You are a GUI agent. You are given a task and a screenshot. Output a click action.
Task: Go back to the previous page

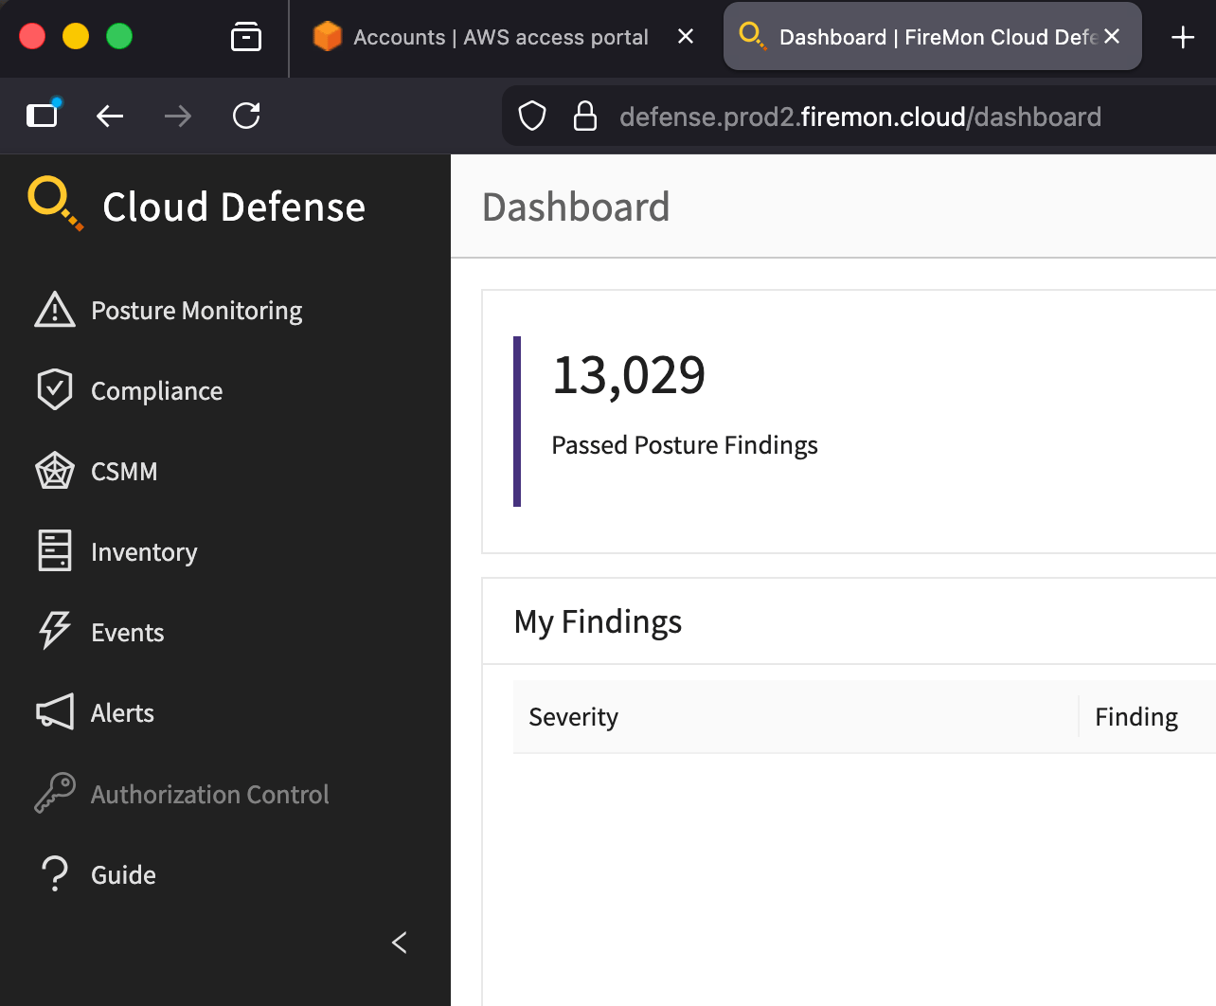coord(110,116)
